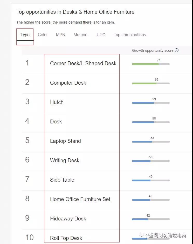Show the Top combinations tab
Viewport: 193px width, 244px height.
point(130,35)
